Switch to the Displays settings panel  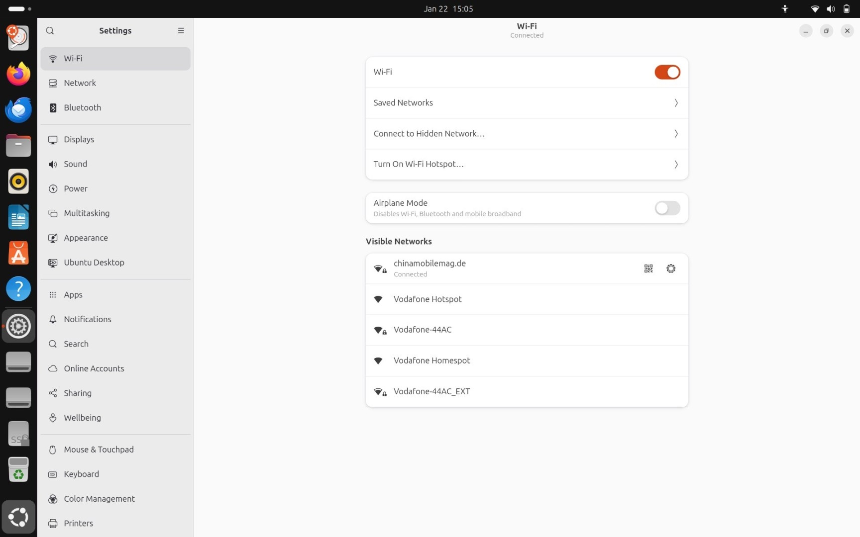point(79,140)
